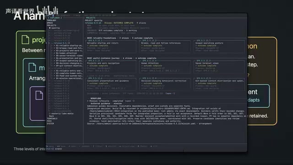
Task: Select the Consistent presentation and guidance card
Action: click(x=111, y=84)
